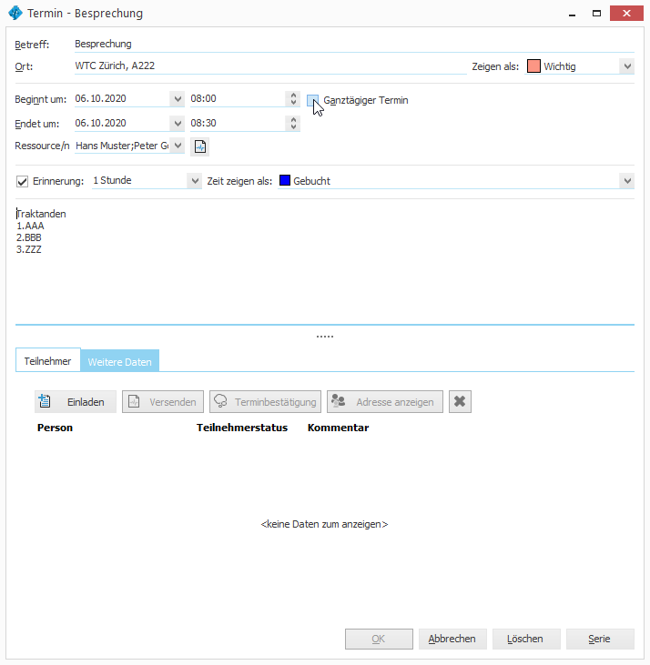650x665 pixels.
Task: Expand the Beginnt um date picker
Action: (x=178, y=99)
